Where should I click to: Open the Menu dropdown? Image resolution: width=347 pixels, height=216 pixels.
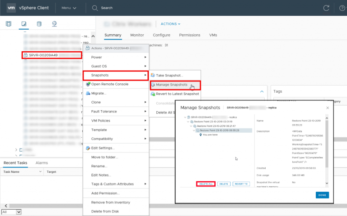tap(69, 8)
